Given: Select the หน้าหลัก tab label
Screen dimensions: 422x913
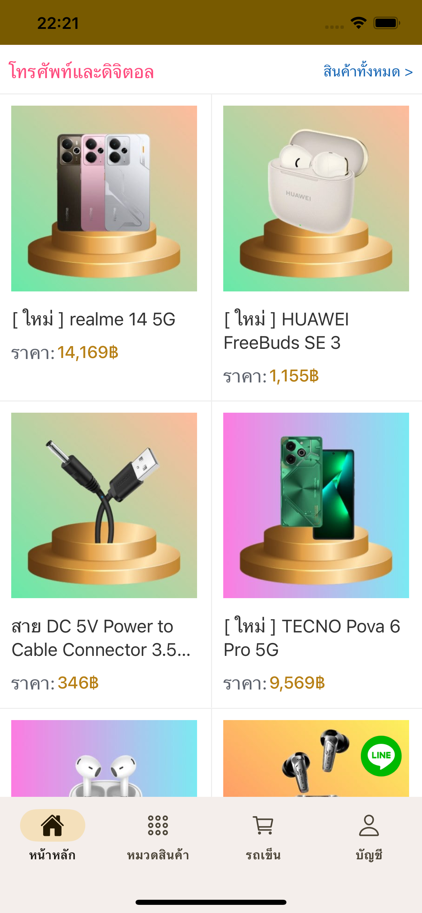Looking at the screenshot, I should coord(52,855).
